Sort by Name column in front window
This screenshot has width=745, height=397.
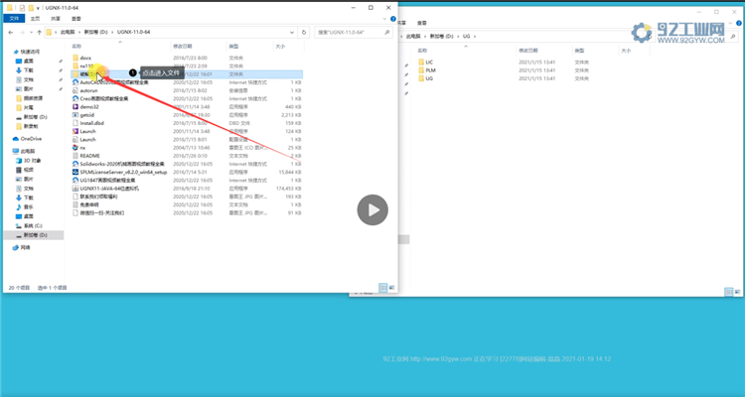tap(76, 46)
